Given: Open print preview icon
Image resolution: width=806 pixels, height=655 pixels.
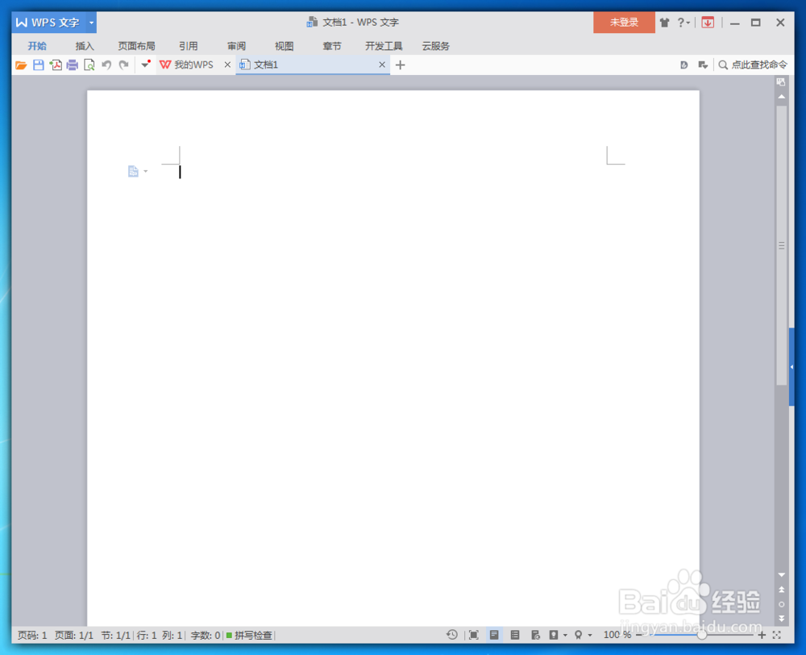Looking at the screenshot, I should tap(89, 65).
